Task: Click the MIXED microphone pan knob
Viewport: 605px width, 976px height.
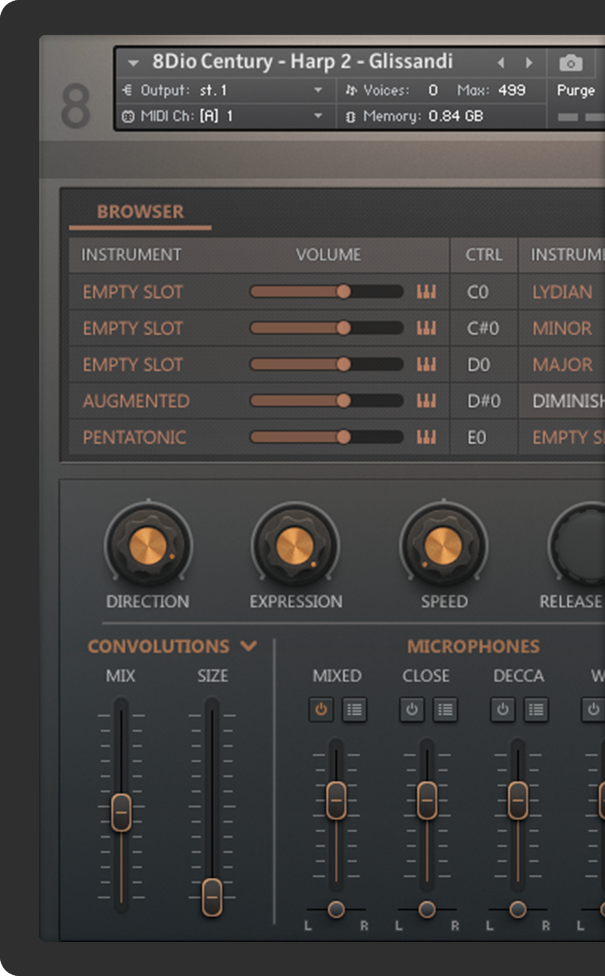Action: click(x=336, y=909)
